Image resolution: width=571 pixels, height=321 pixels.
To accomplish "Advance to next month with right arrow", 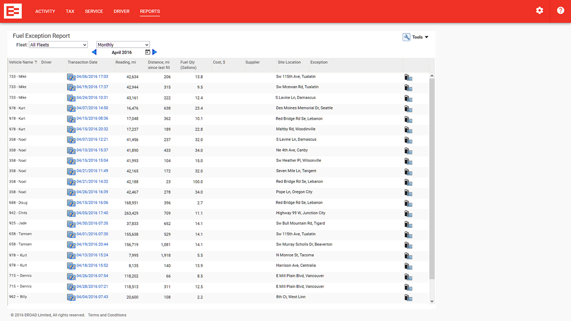I will pos(155,52).
